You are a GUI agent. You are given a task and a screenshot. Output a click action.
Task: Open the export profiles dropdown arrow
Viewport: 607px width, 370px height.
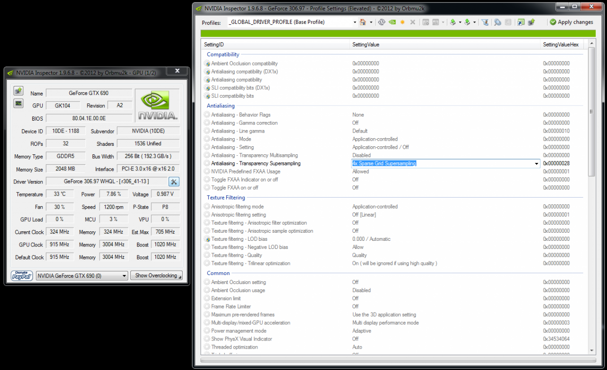pyautogui.click(x=460, y=22)
